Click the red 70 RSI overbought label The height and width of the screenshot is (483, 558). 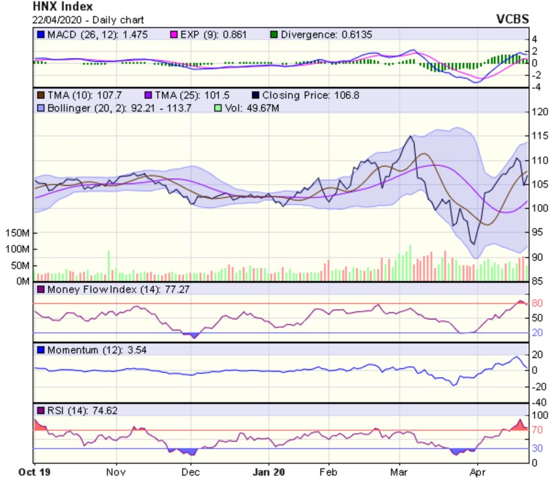coord(537,430)
